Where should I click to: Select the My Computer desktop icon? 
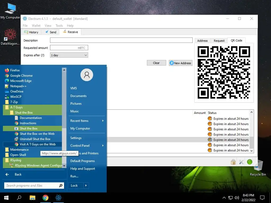(10, 11)
